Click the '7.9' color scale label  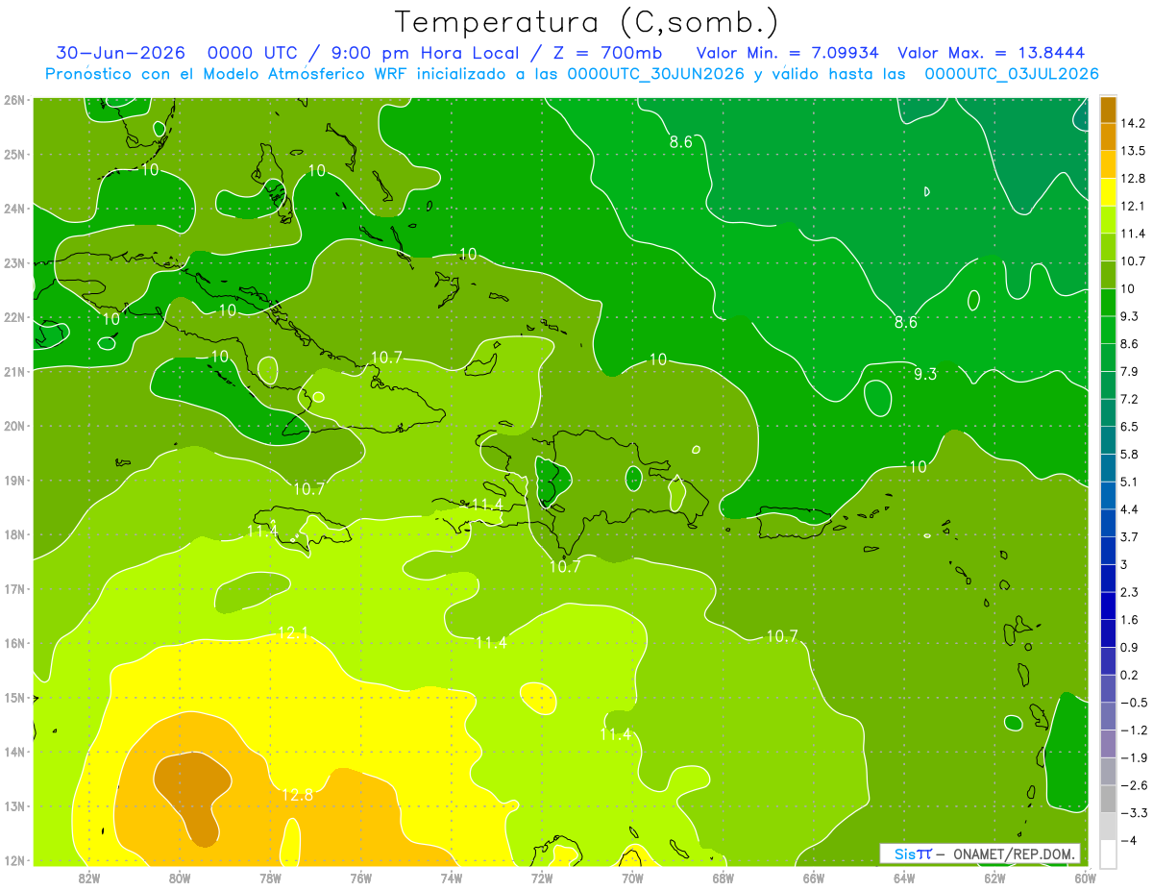tap(1129, 371)
